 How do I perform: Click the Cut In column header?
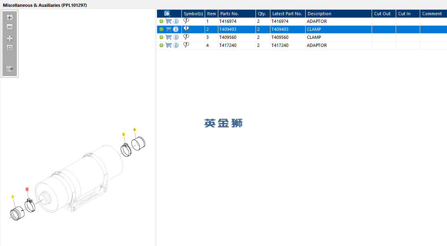click(408, 14)
